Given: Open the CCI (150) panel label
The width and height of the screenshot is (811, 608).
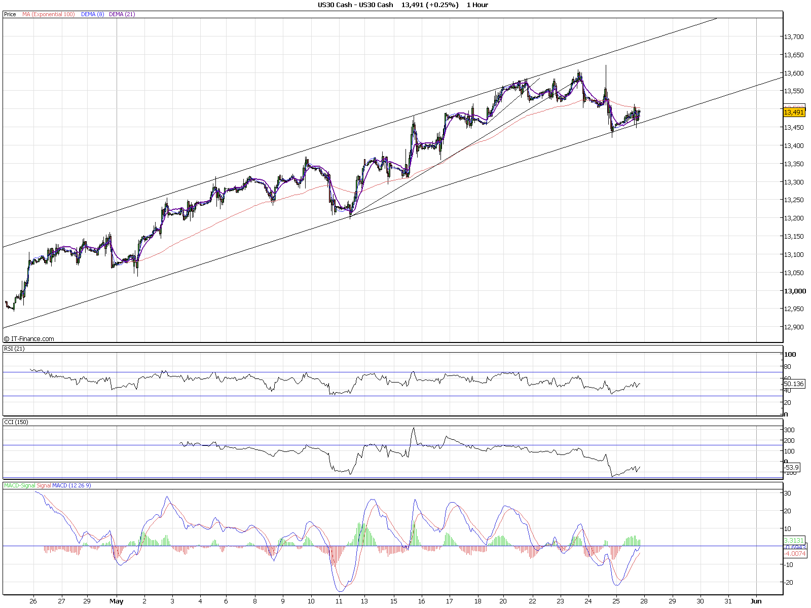Looking at the screenshot, I should [16, 422].
